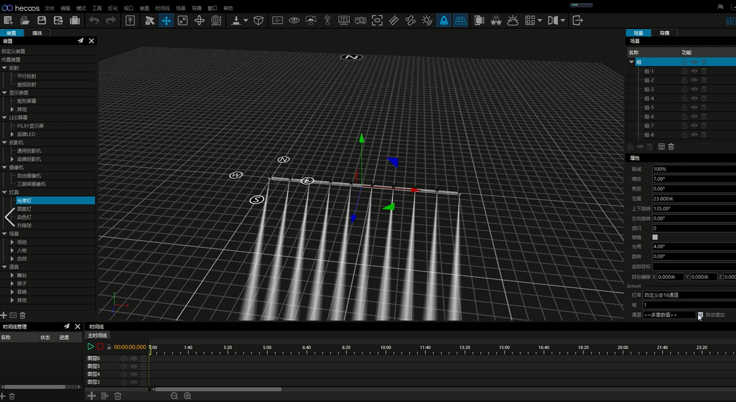Toggle lock on timeline 图层4
The image size is (736, 402).
point(144,374)
